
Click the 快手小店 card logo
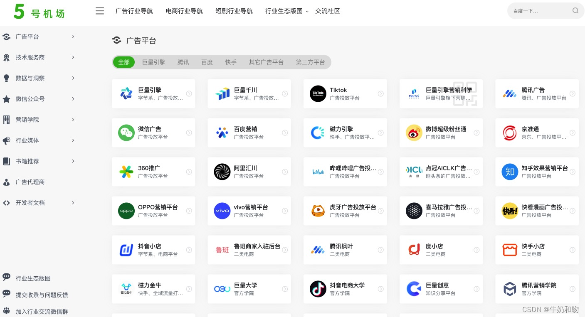(510, 250)
